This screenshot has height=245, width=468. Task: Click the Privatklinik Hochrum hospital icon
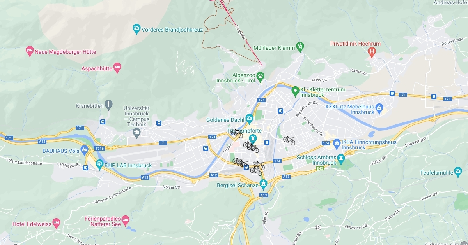point(372,51)
